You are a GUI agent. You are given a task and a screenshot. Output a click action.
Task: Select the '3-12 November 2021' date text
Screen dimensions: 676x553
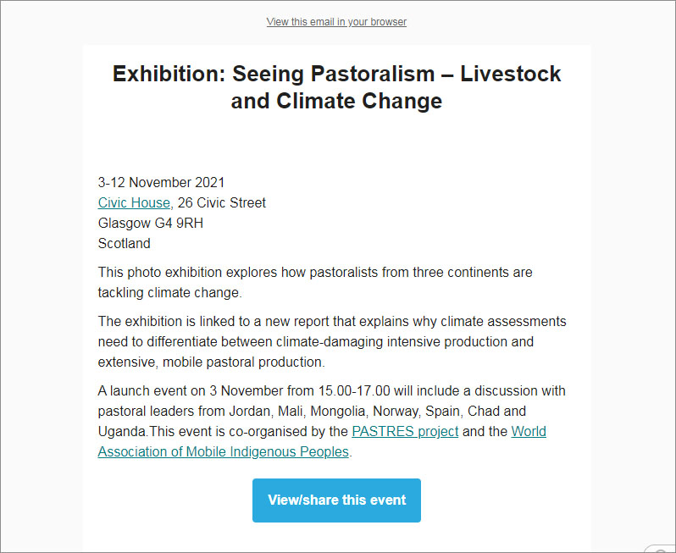point(161,182)
